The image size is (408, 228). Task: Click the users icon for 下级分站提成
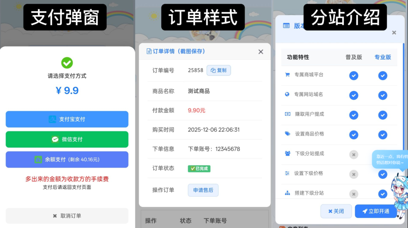(288, 154)
